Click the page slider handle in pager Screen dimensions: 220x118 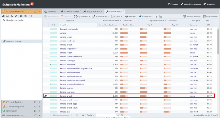coord(54,115)
